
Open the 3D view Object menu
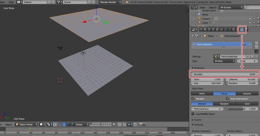[9, 124]
